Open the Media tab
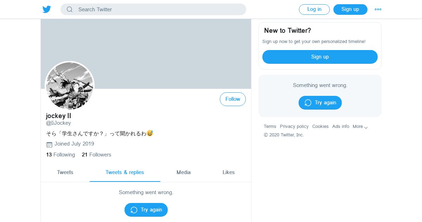This screenshot has width=422, height=222. tap(184, 172)
